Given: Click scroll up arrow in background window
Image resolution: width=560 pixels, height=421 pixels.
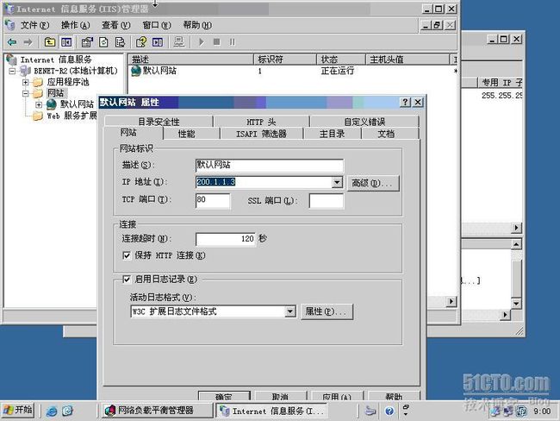Looking at the screenshot, I should click(516, 245).
